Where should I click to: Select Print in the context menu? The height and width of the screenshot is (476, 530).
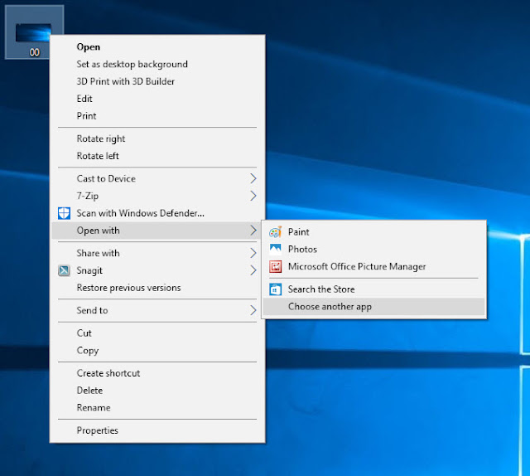157,116
